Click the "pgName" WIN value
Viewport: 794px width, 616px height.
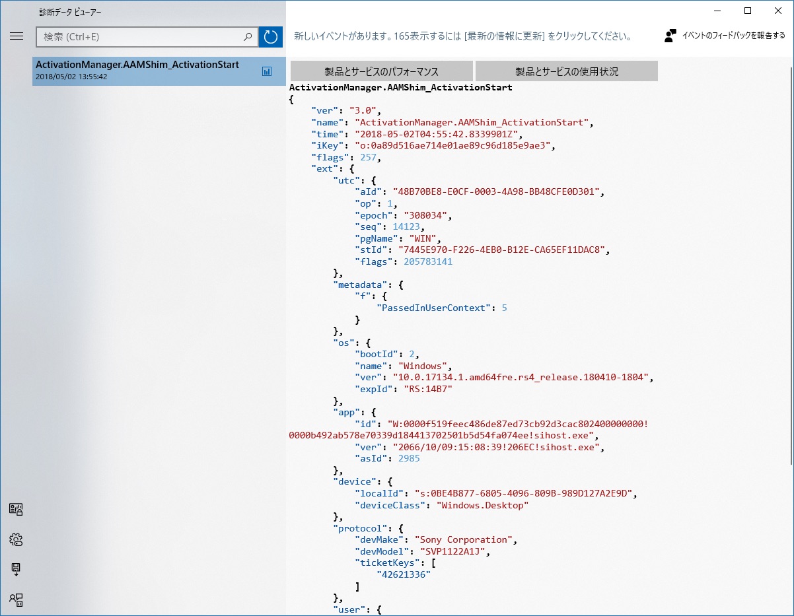pyautogui.click(x=422, y=238)
